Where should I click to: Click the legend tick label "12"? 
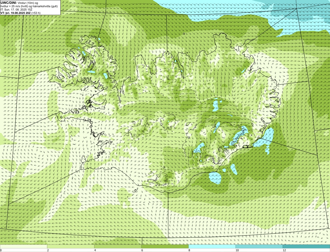pos(284,250)
